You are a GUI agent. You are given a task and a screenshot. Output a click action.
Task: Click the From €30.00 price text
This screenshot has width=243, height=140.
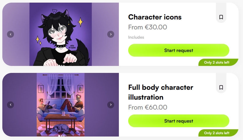coord(147,27)
